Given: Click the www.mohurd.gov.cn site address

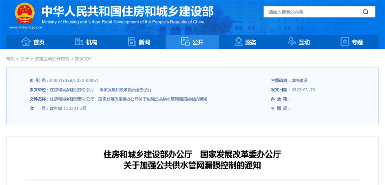Looking at the screenshot, I should pos(26,27).
